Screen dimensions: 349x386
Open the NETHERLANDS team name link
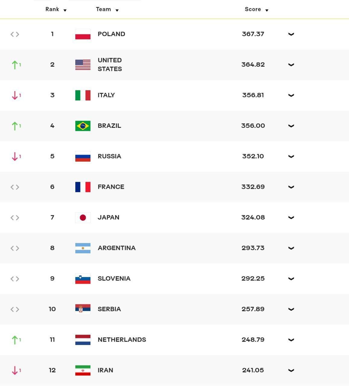coord(122,340)
